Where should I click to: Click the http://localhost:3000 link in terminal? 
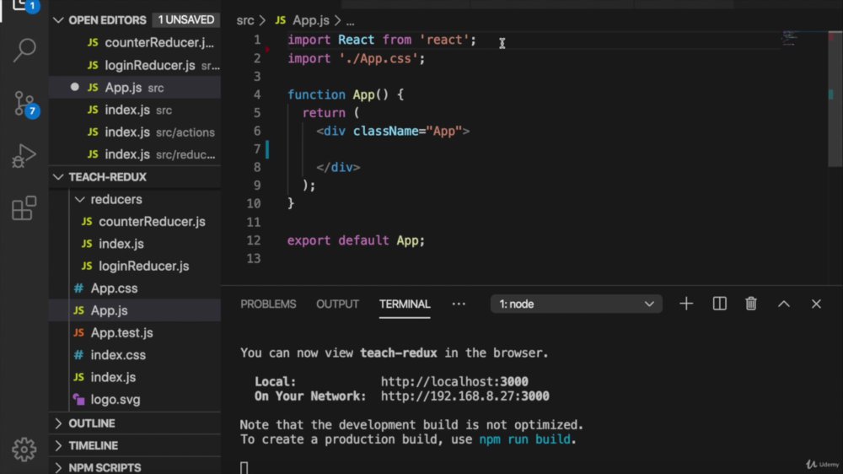pos(454,381)
